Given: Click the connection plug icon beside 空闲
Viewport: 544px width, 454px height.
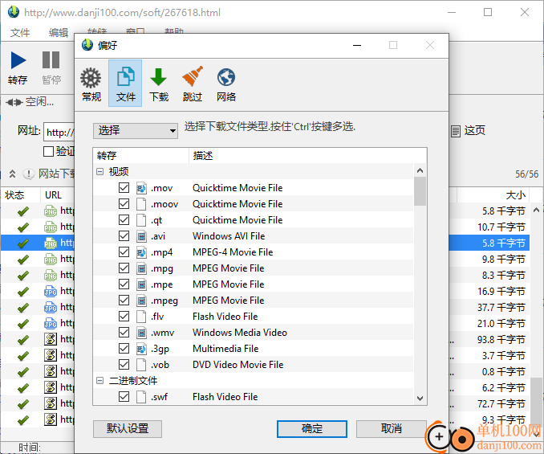Looking at the screenshot, I should click(x=14, y=103).
